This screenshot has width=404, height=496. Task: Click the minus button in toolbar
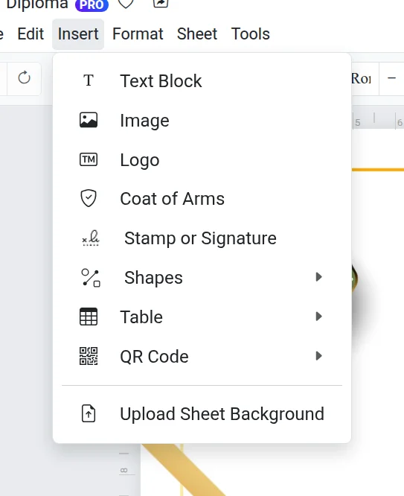391,77
